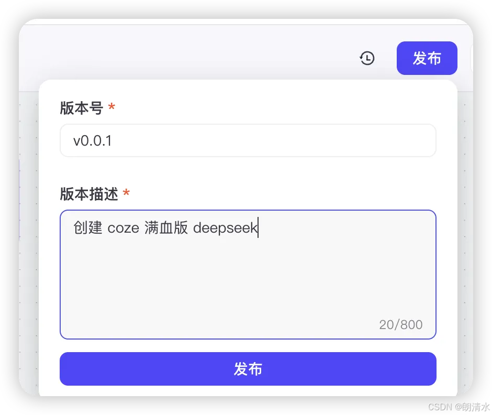Click the 版本号 field label

pos(82,108)
